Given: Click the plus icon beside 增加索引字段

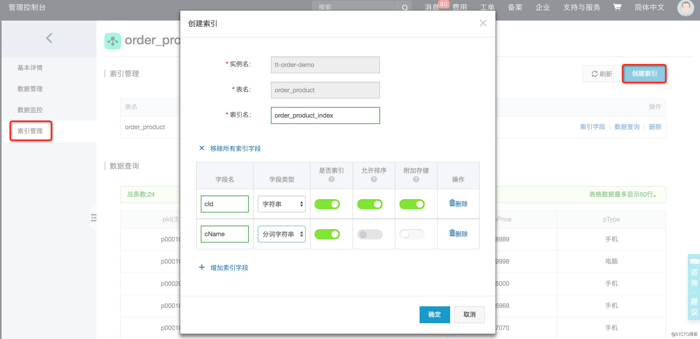Looking at the screenshot, I should (x=202, y=267).
